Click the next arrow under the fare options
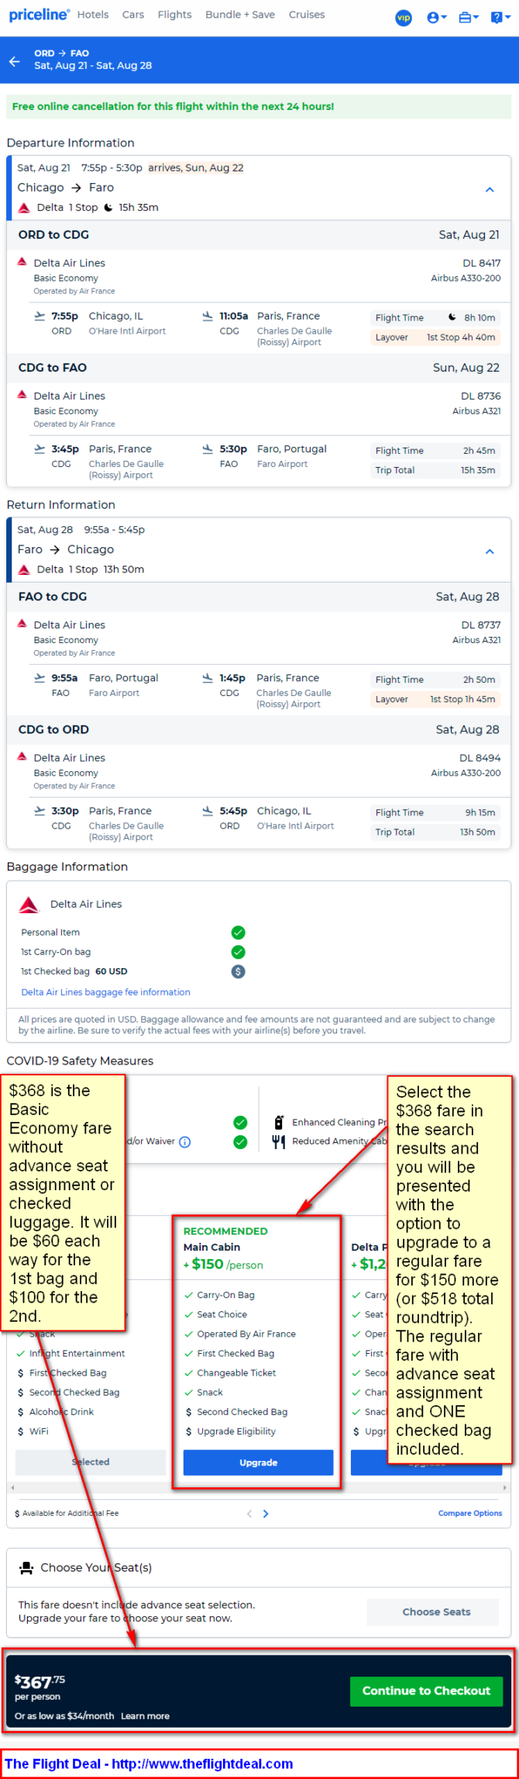 pyautogui.click(x=266, y=1513)
